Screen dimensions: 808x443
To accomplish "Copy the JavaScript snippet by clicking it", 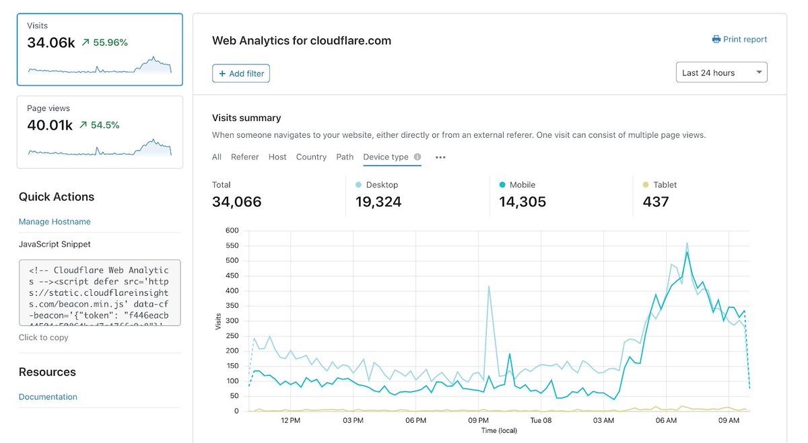I will [99, 291].
